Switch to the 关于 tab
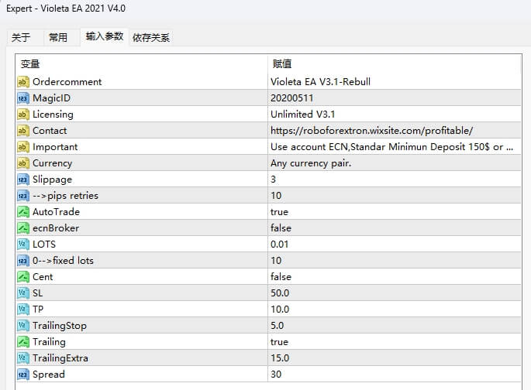Image resolution: width=531 pixels, height=390 pixels. (22, 37)
